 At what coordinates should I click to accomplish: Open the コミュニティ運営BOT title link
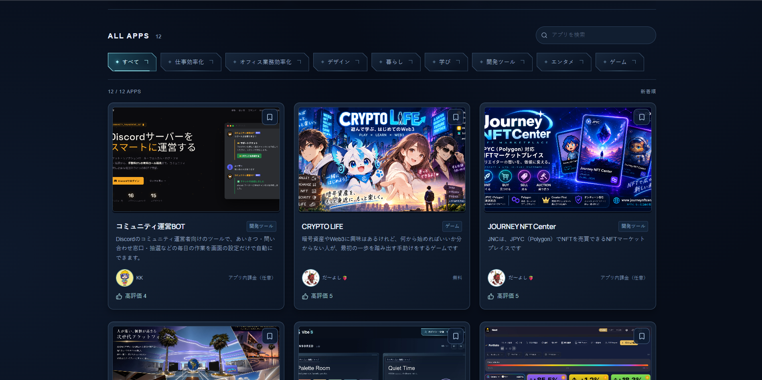[x=150, y=227]
